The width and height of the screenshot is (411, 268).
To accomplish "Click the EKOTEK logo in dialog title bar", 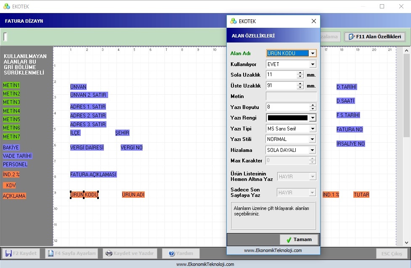I will [x=233, y=21].
